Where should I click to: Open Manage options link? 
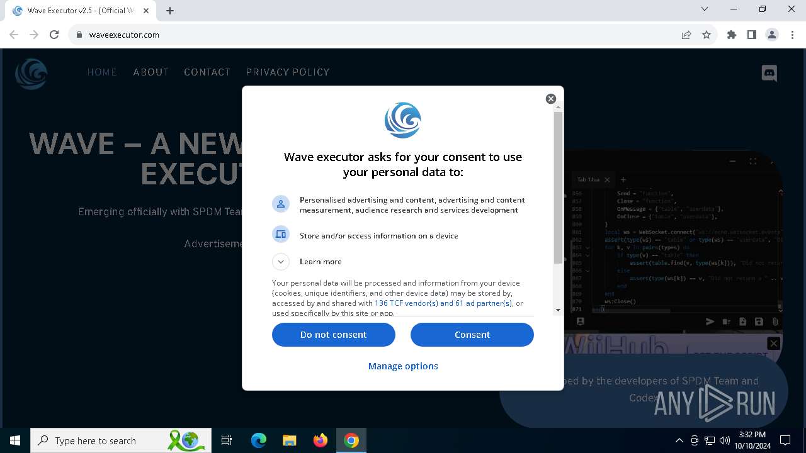pos(403,366)
